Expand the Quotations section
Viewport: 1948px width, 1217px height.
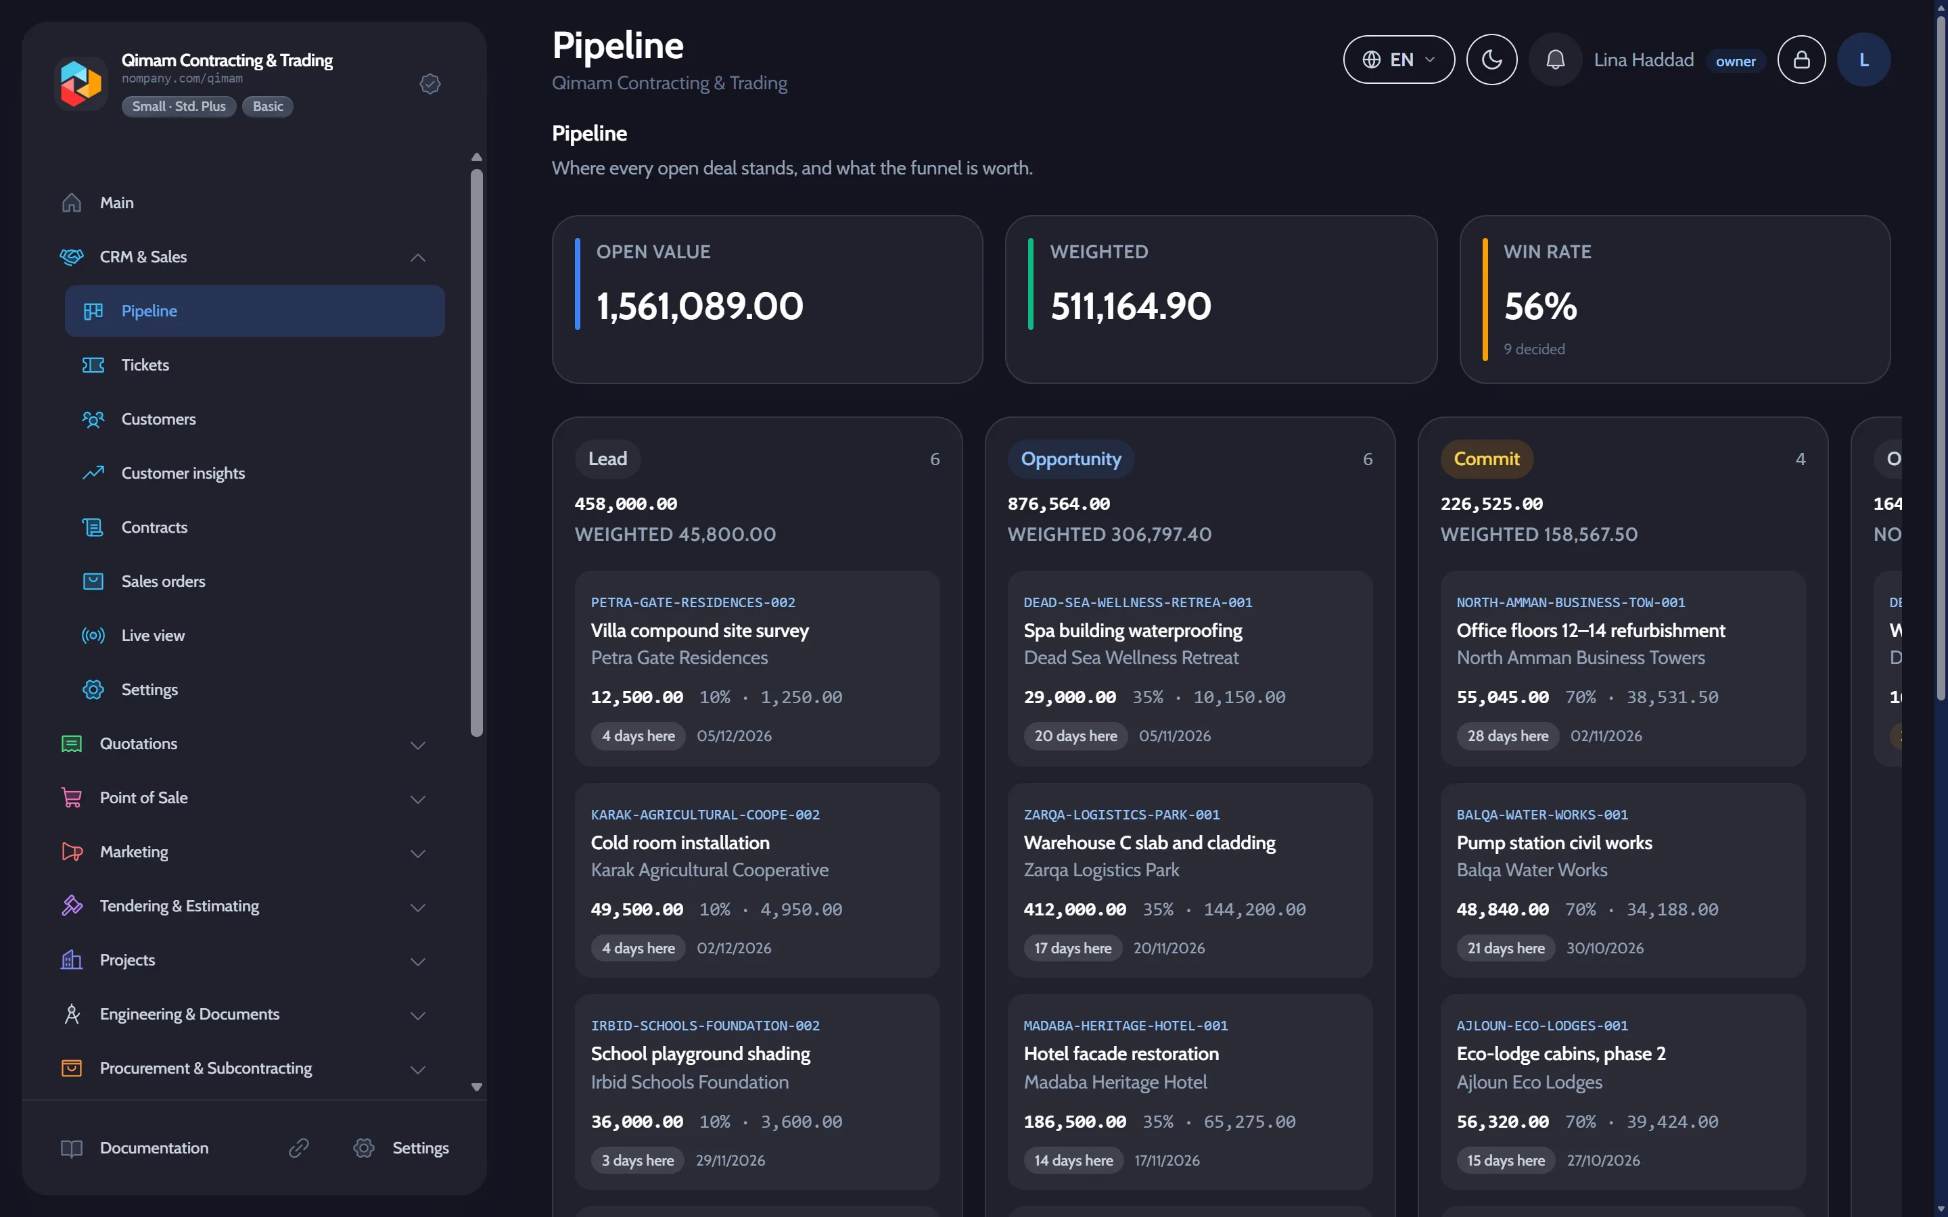(417, 744)
